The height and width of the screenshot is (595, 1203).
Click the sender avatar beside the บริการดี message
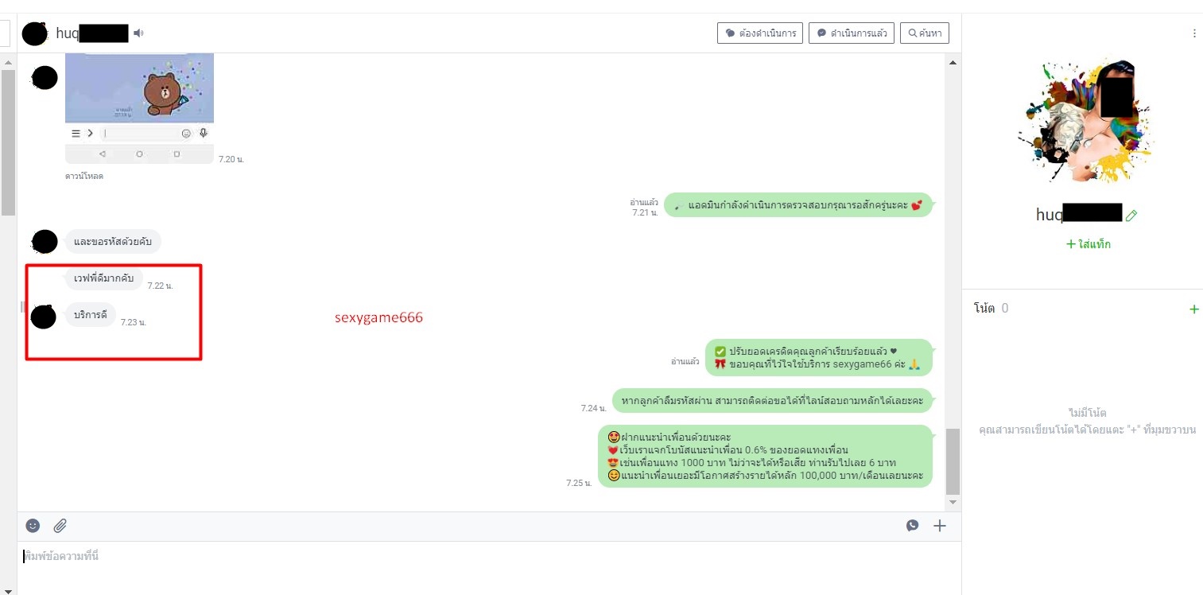[x=43, y=317]
